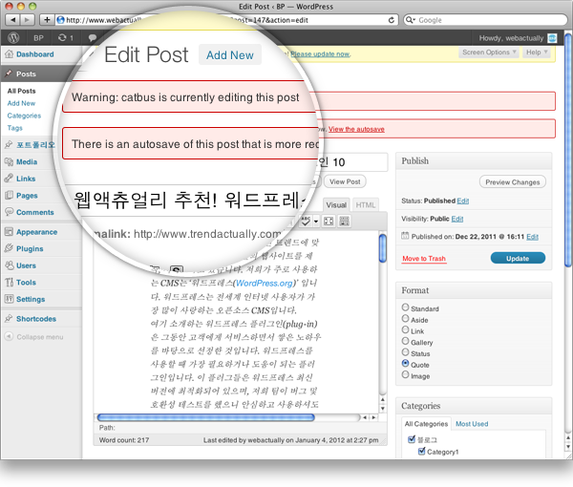Click the Collapse menu arrow icon
Screen dimensions: 573x487
pyautogui.click(x=9, y=336)
